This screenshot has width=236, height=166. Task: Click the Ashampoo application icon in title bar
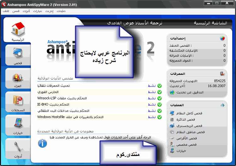point(4,4)
